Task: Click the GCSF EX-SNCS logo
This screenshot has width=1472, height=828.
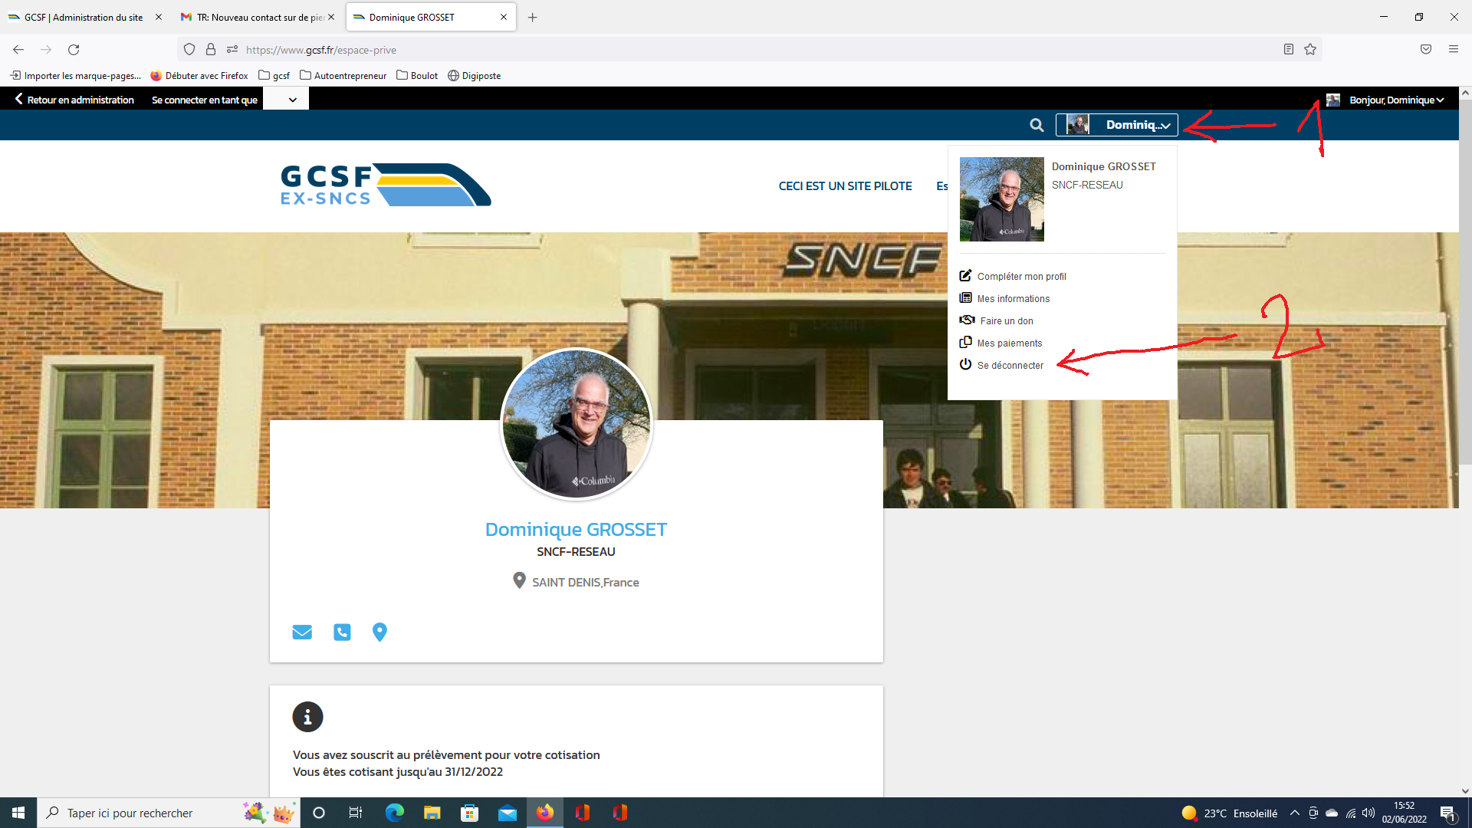Action: pyautogui.click(x=386, y=185)
